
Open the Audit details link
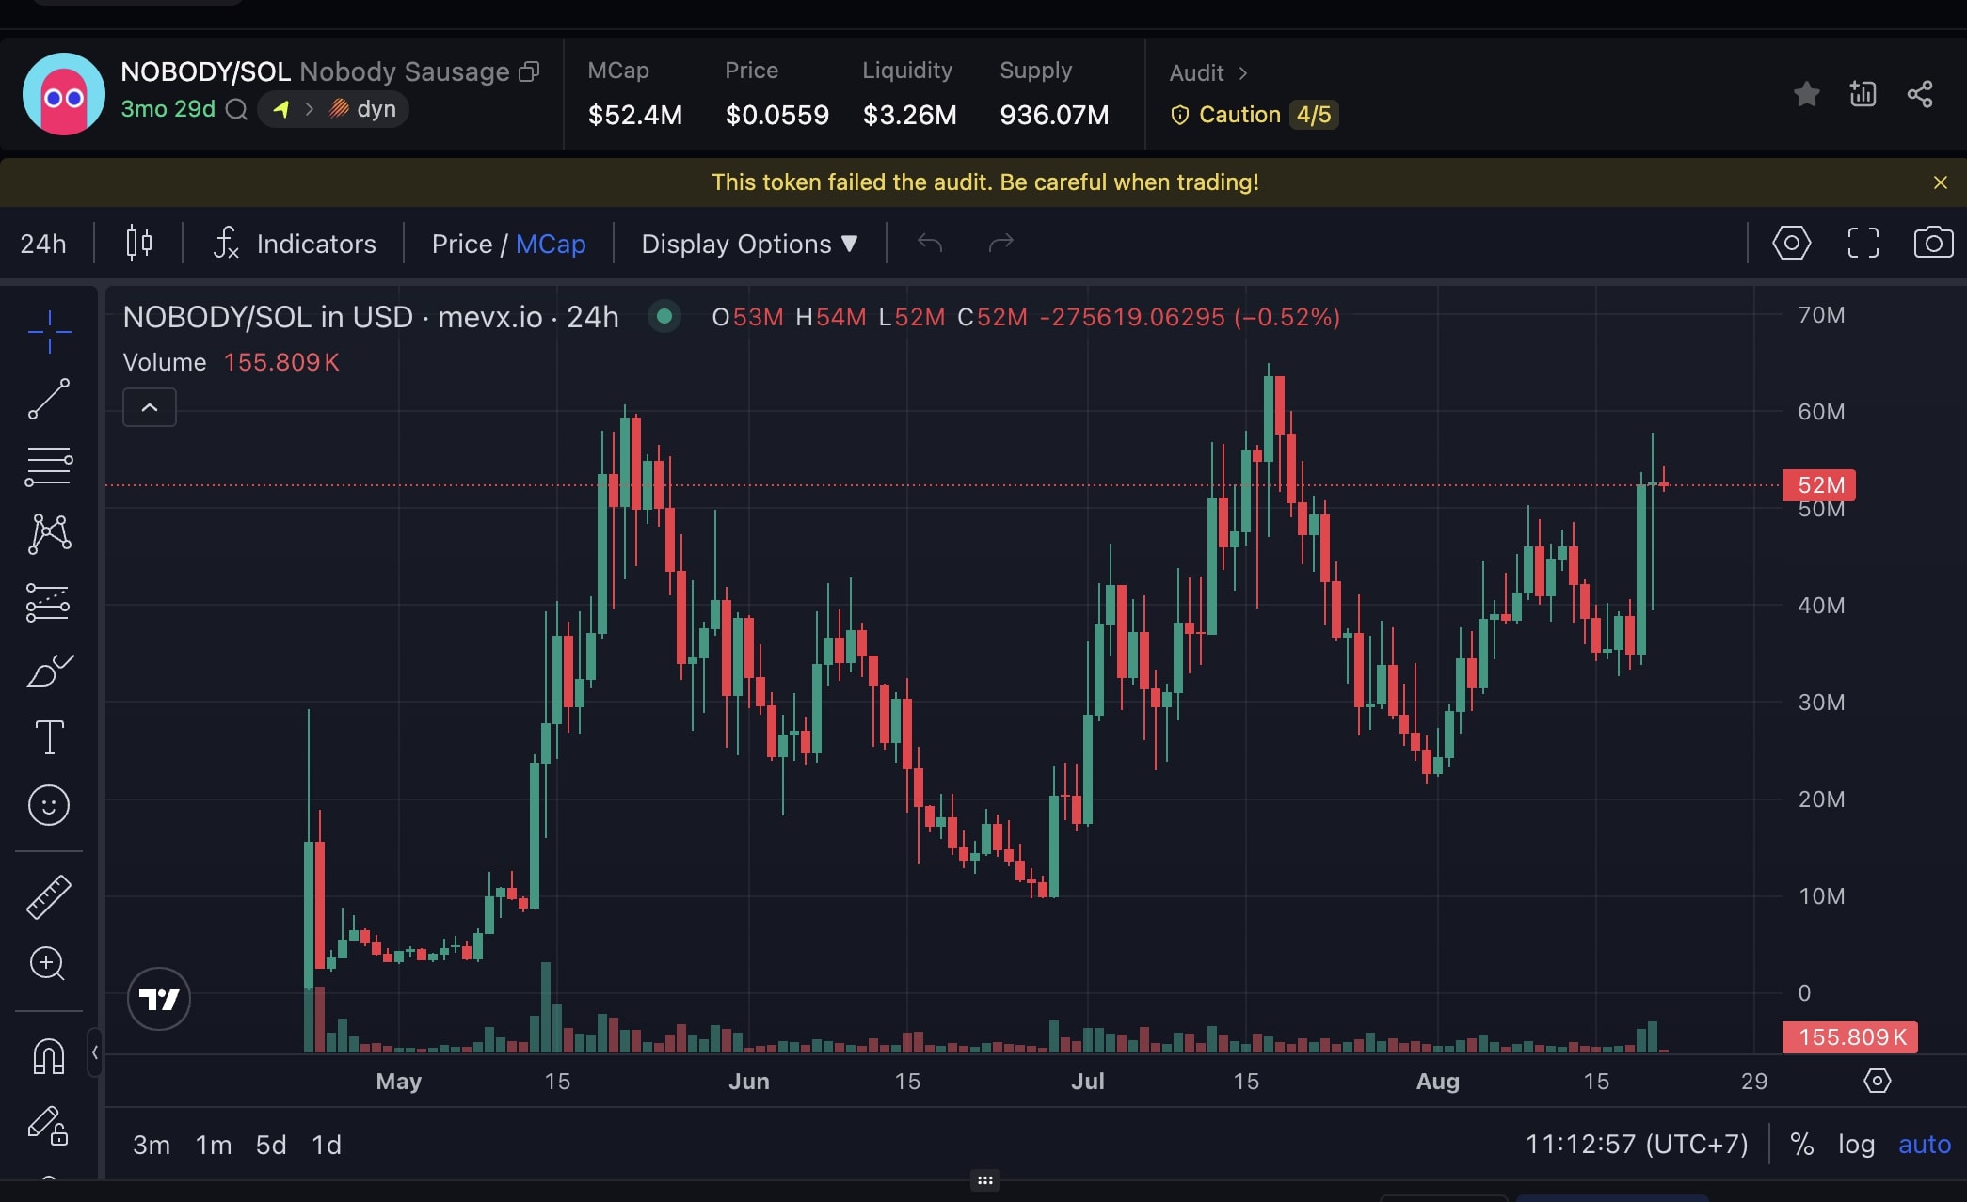coord(1208,72)
